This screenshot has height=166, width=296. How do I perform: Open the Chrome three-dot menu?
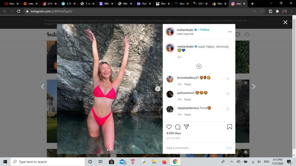(x=292, y=11)
